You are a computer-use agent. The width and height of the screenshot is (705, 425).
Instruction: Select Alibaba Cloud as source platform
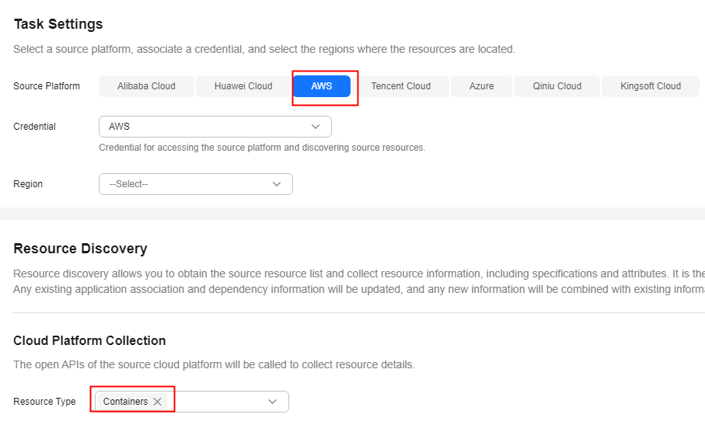[146, 86]
